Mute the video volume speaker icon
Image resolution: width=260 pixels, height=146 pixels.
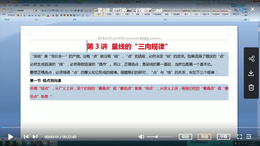(141, 137)
